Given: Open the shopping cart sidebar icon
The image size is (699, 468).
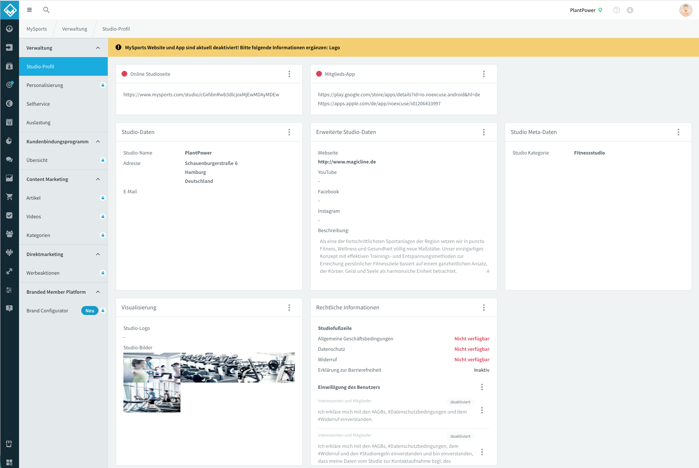Looking at the screenshot, I should pyautogui.click(x=9, y=197).
